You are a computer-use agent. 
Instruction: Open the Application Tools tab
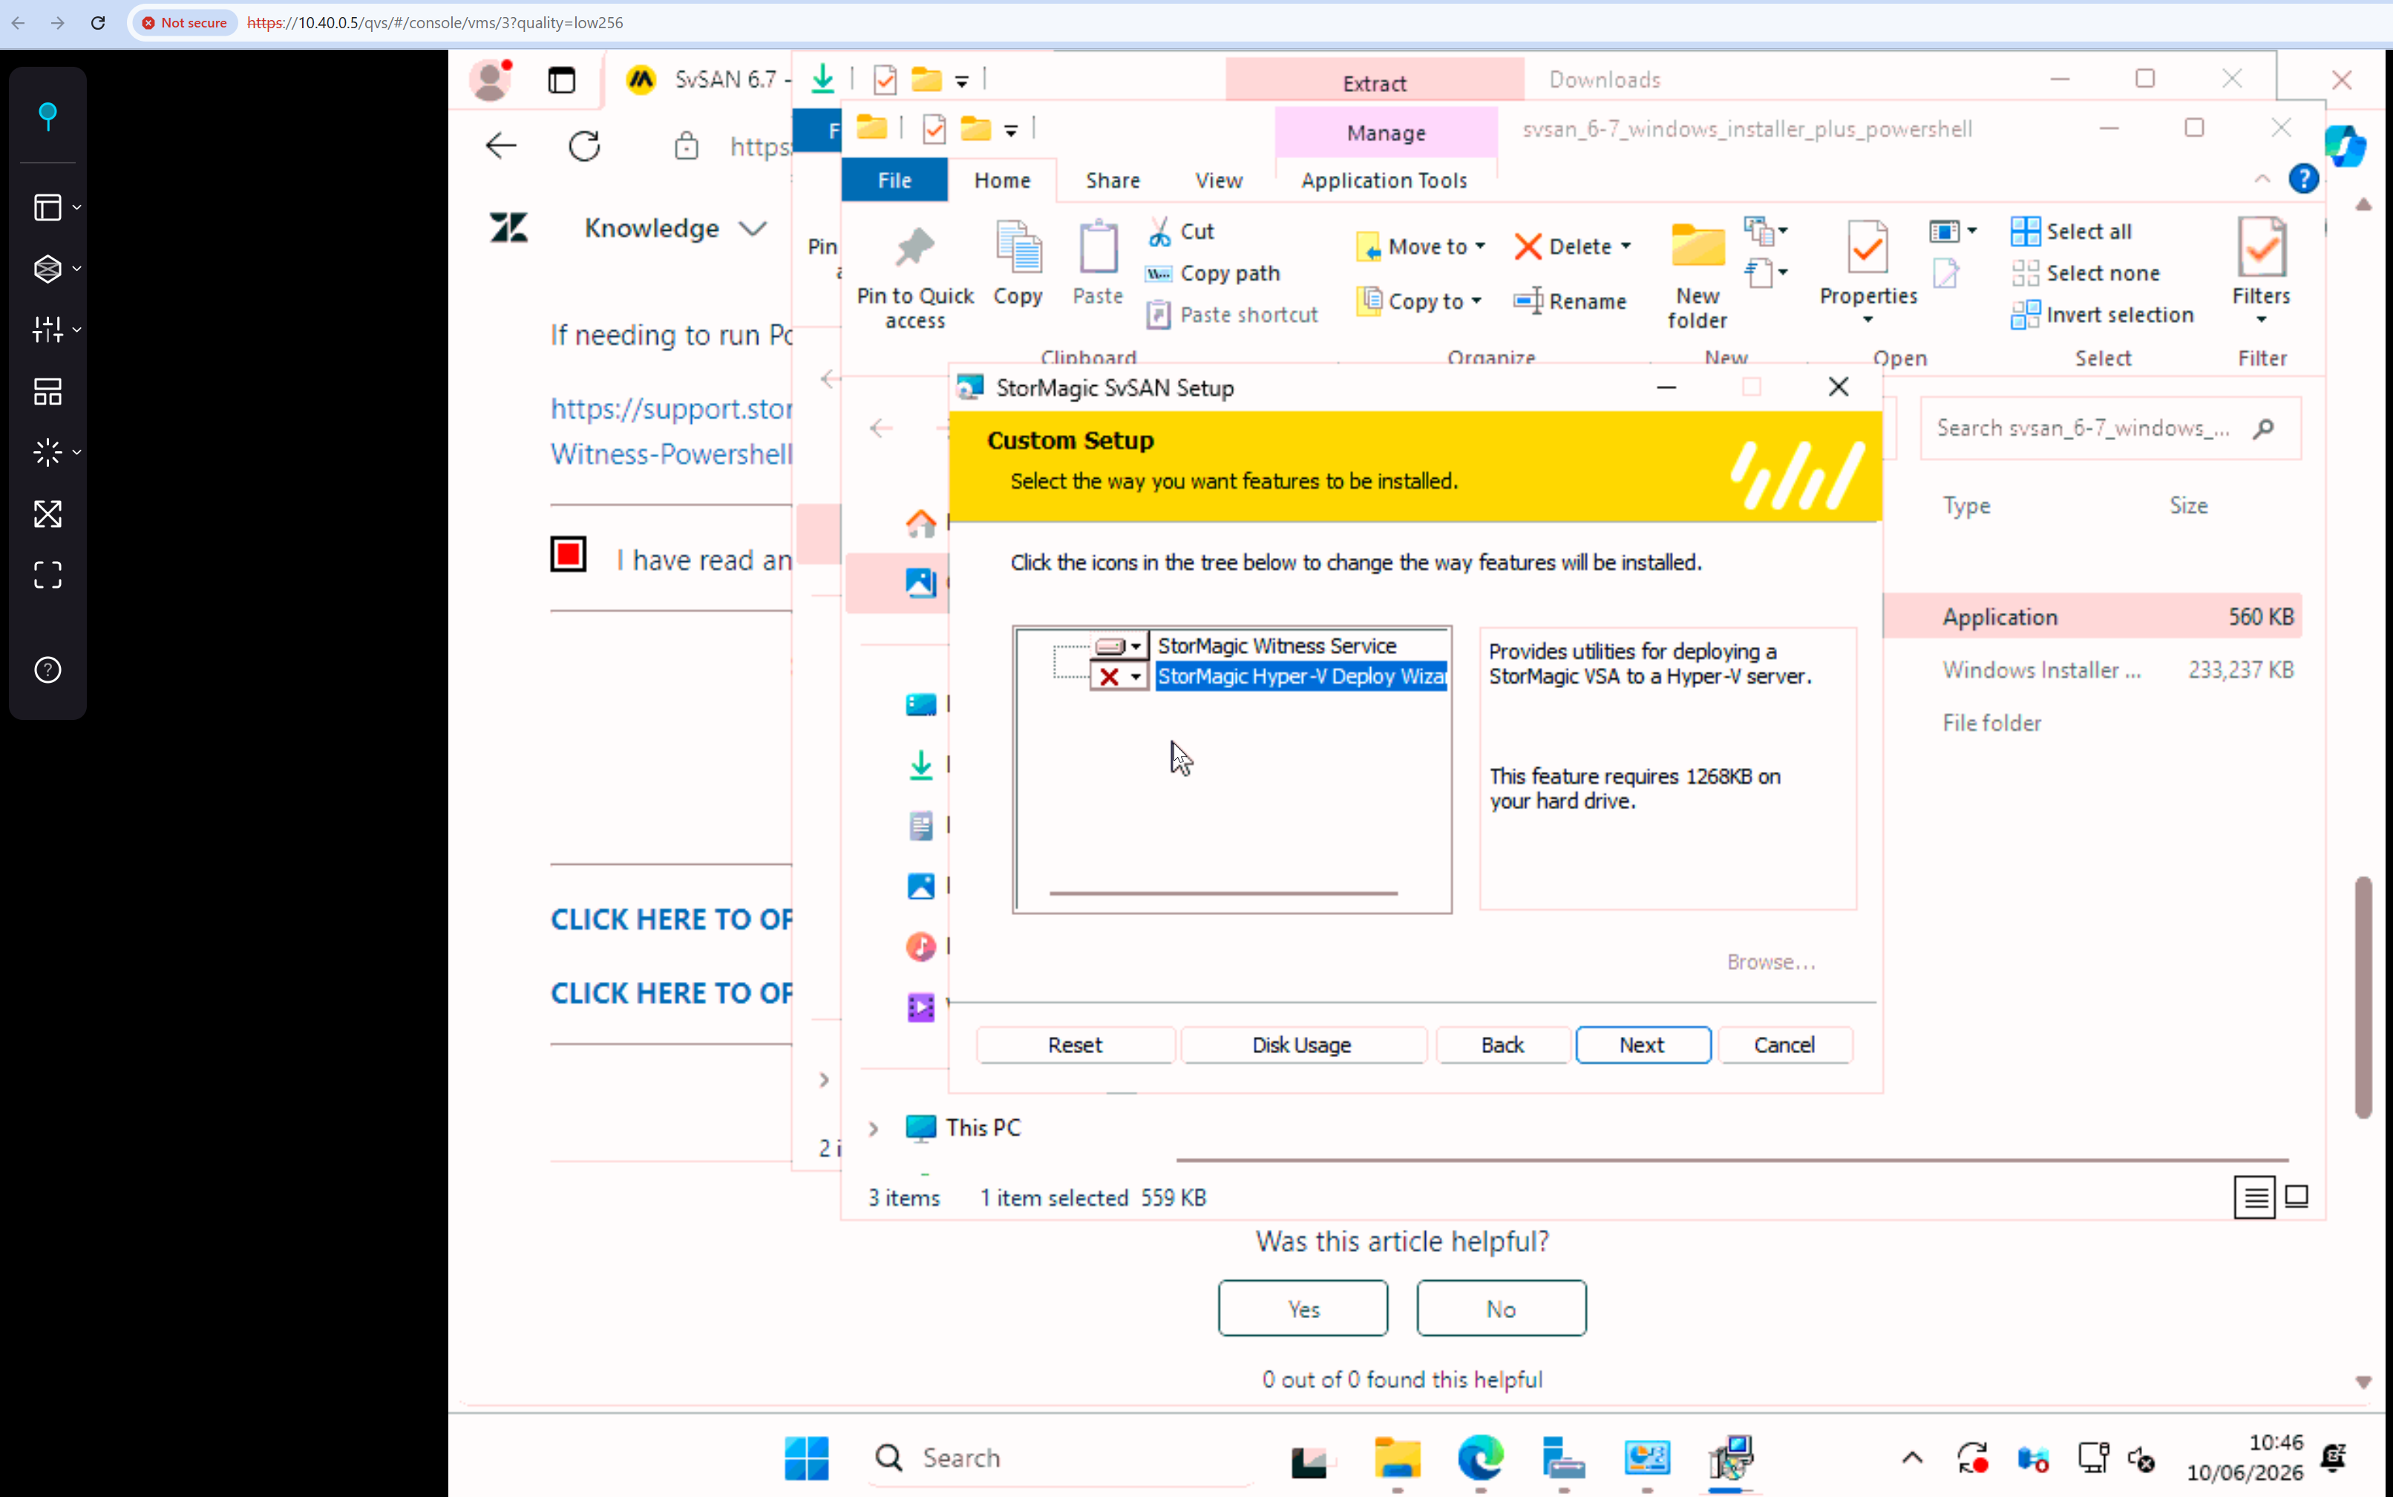(x=1384, y=180)
